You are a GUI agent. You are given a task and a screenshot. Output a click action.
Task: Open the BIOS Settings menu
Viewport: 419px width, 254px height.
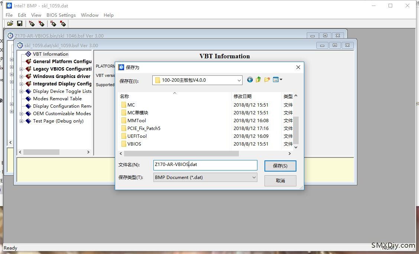point(61,15)
